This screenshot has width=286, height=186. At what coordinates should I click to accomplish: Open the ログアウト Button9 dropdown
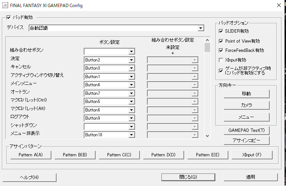131,118
